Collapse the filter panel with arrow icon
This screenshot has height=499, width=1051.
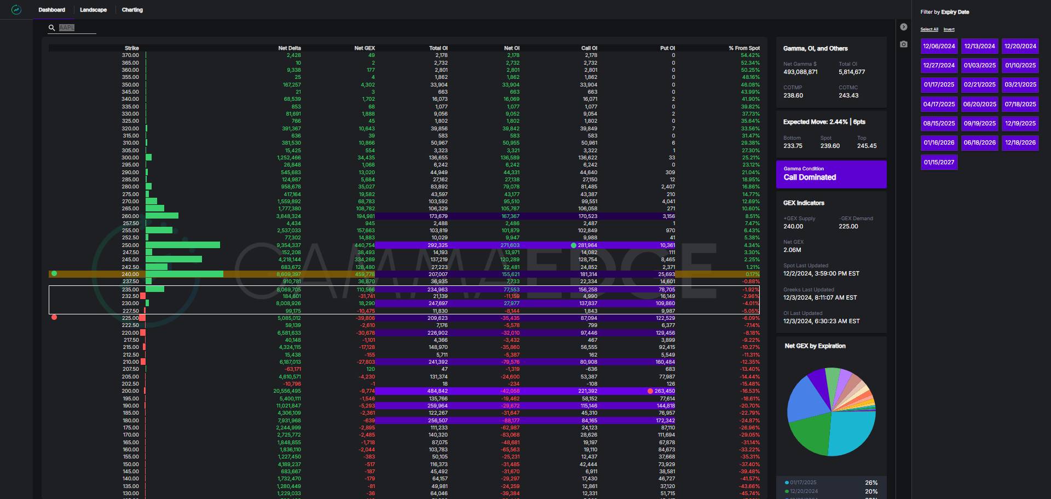pos(904,27)
